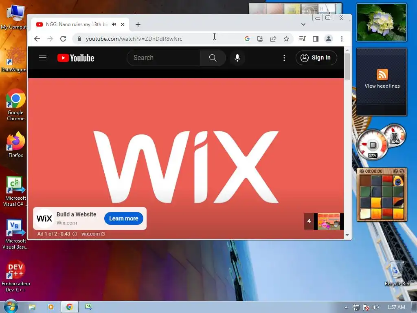The width and height of the screenshot is (417, 313).
Task: Select Google Chrome desktop shortcut
Action: (x=15, y=105)
